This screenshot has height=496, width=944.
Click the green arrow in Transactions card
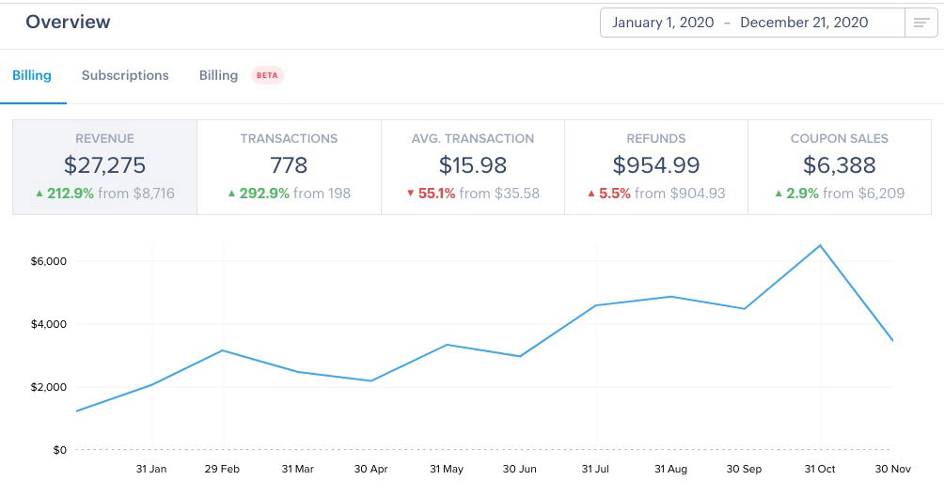(x=231, y=194)
